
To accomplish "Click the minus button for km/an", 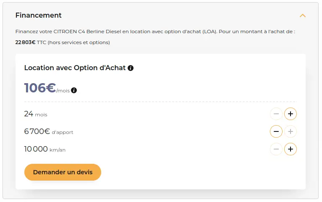I will [276, 149].
